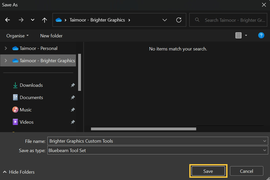This screenshot has height=180, width=270.
Task: Click New folder to create a folder
Action: click(51, 36)
